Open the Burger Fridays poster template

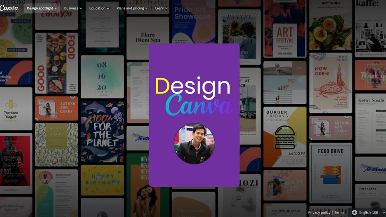click(285, 137)
